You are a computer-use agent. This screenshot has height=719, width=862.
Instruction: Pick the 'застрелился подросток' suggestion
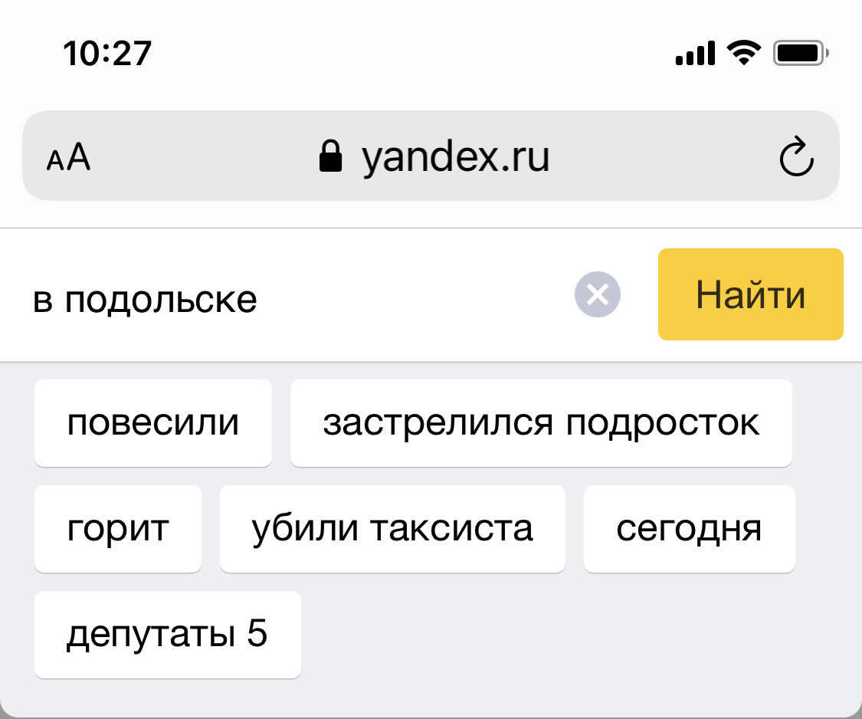pos(541,423)
